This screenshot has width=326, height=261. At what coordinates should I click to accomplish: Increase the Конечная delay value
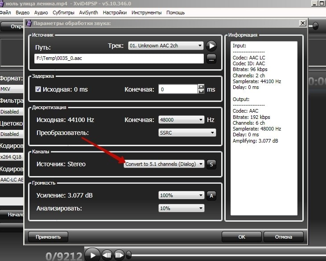[201, 87]
